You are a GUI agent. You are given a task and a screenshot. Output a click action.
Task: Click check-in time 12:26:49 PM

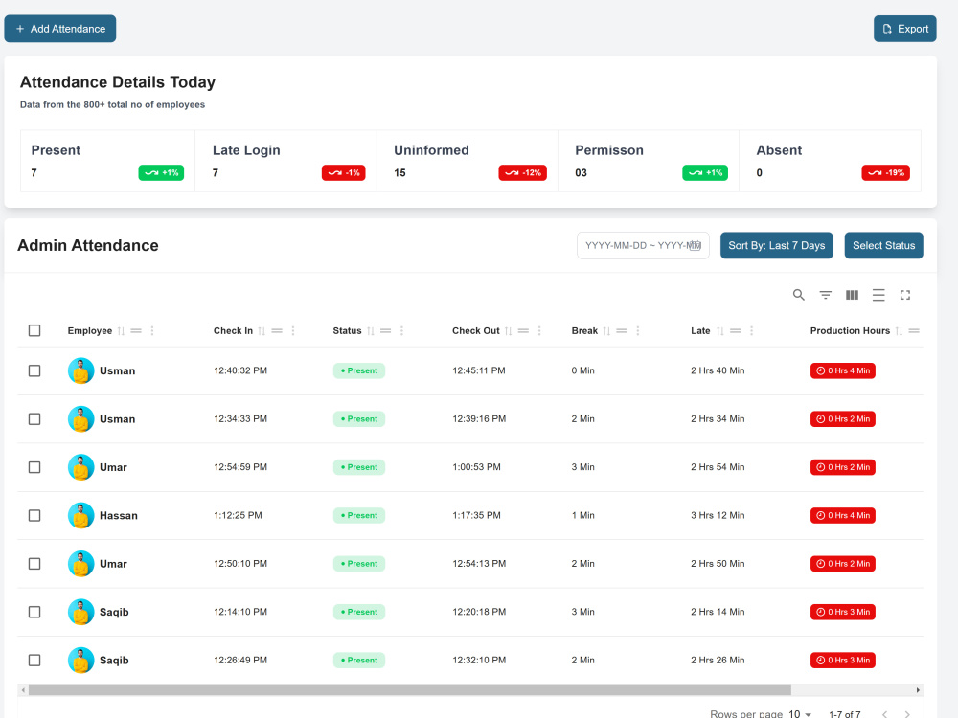coord(240,661)
